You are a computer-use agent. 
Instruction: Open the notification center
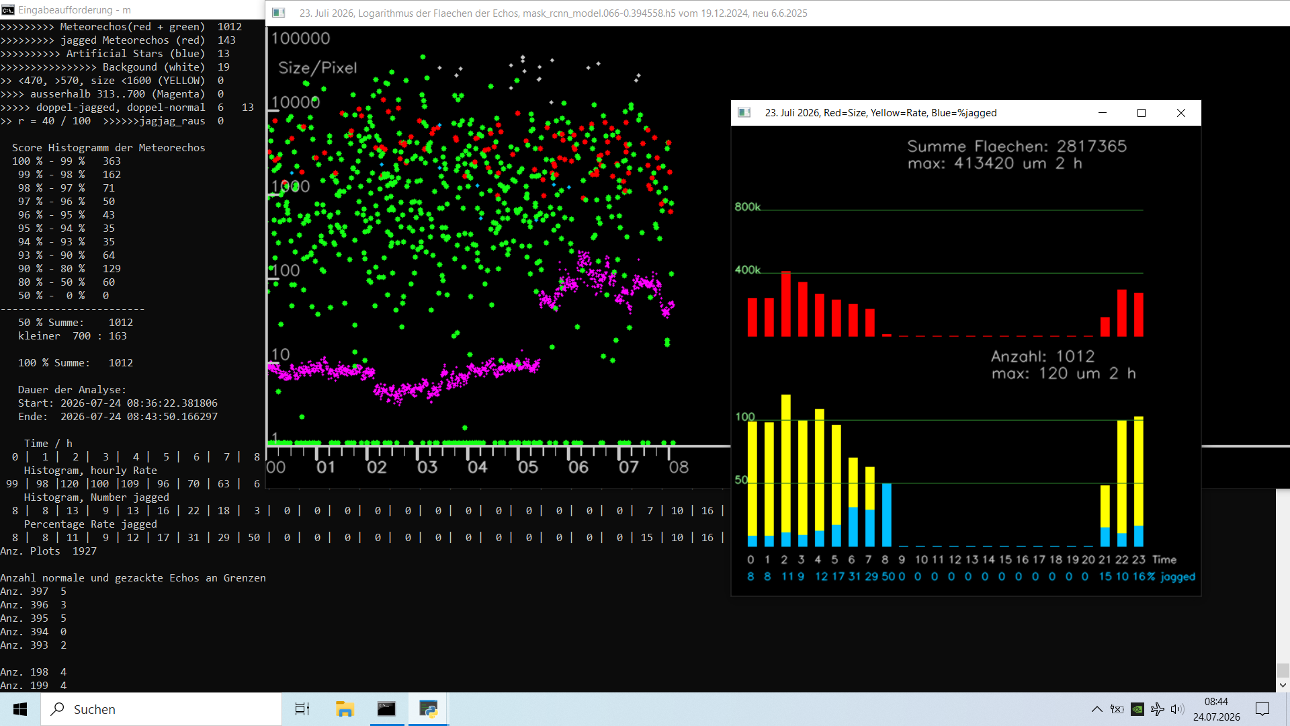click(x=1262, y=709)
